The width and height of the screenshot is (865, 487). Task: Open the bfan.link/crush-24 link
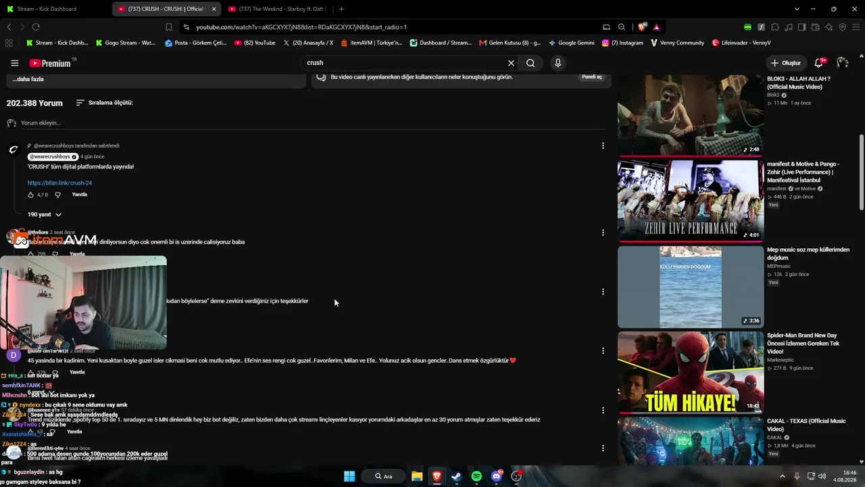59,183
